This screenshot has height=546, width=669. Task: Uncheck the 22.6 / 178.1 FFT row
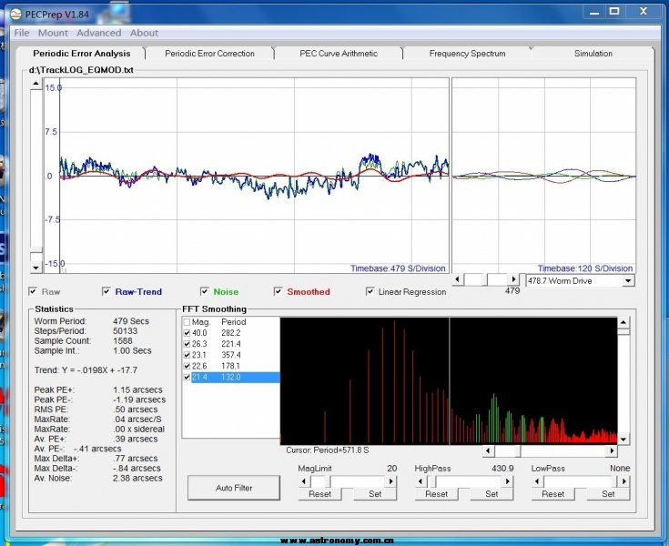pyautogui.click(x=187, y=367)
